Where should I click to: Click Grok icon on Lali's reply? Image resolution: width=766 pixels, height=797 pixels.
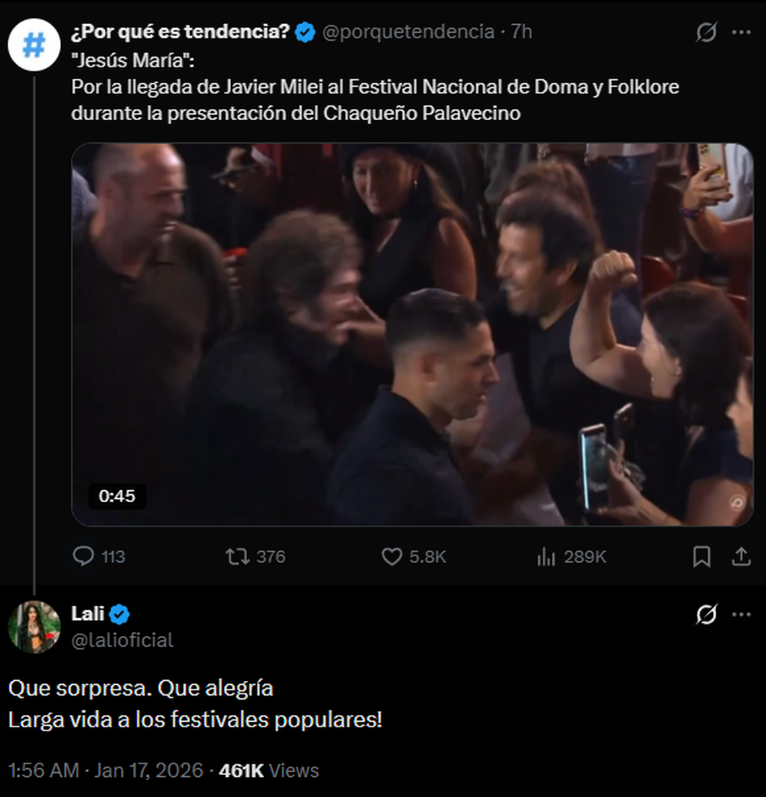point(706,614)
